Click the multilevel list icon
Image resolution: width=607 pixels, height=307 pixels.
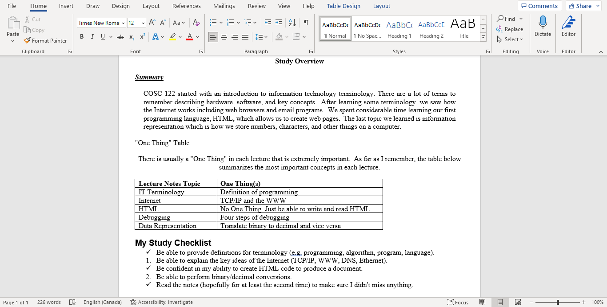click(248, 23)
